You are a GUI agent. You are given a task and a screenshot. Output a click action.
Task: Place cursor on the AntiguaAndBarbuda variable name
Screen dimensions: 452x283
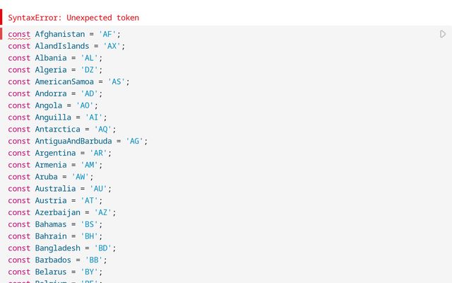[73, 141]
